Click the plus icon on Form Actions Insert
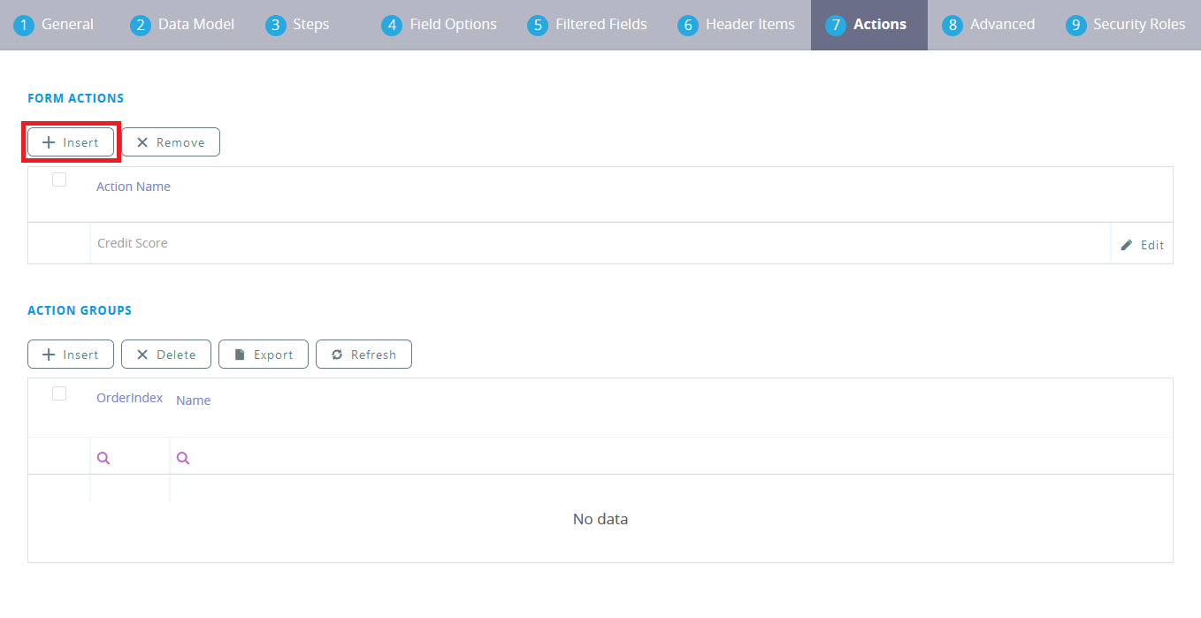This screenshot has height=618, width=1201. click(x=50, y=141)
